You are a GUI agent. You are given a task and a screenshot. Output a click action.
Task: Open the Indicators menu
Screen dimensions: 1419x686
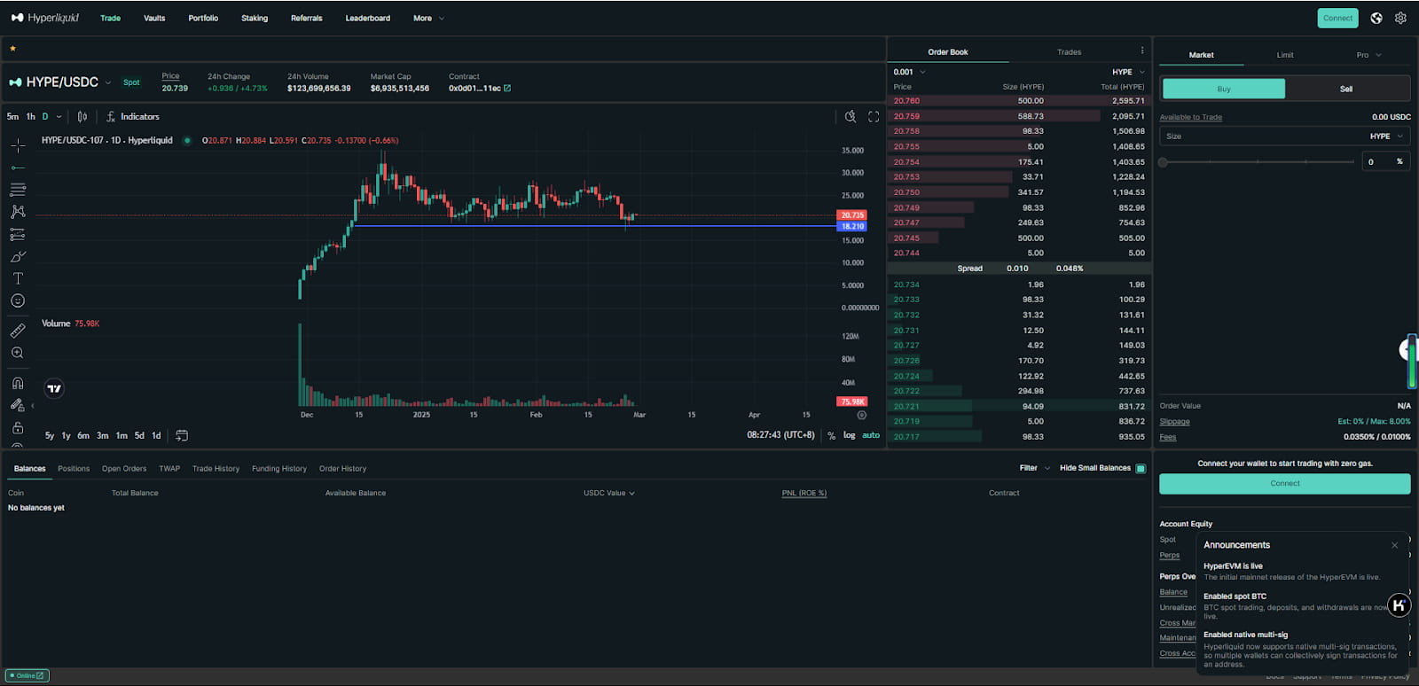[133, 116]
